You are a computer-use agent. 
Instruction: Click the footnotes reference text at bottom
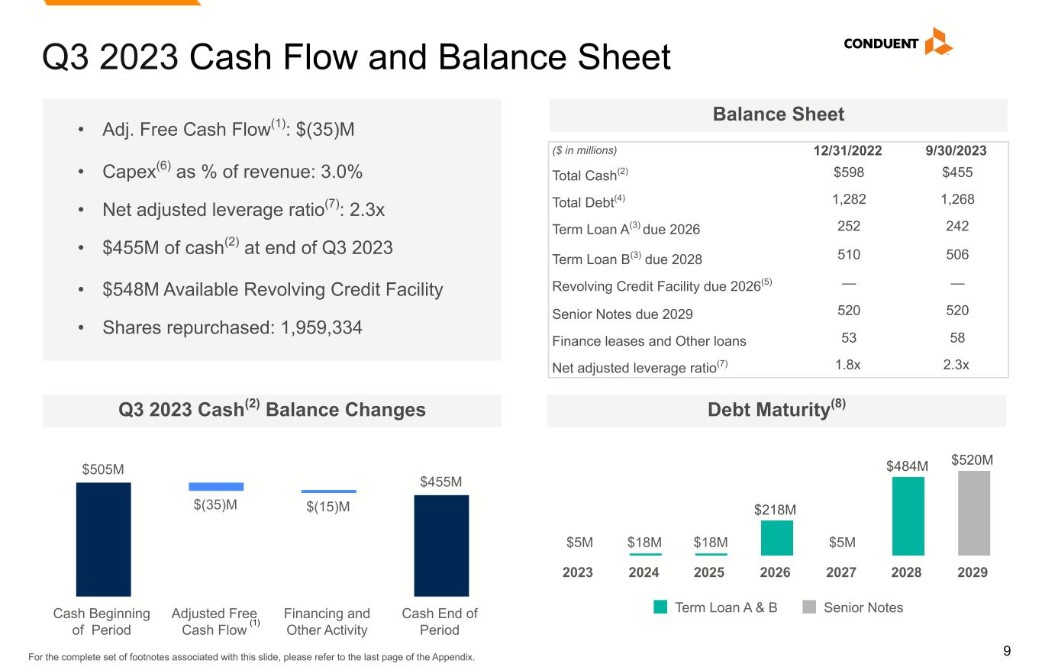click(250, 657)
